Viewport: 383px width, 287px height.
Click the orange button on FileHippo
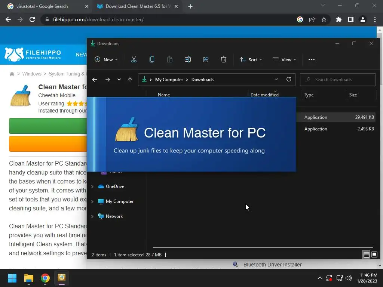[48, 144]
